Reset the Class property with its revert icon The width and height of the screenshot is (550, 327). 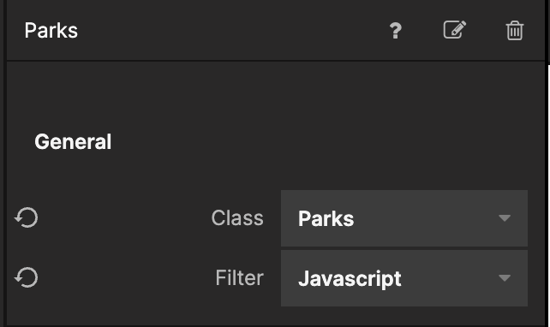[x=27, y=217]
